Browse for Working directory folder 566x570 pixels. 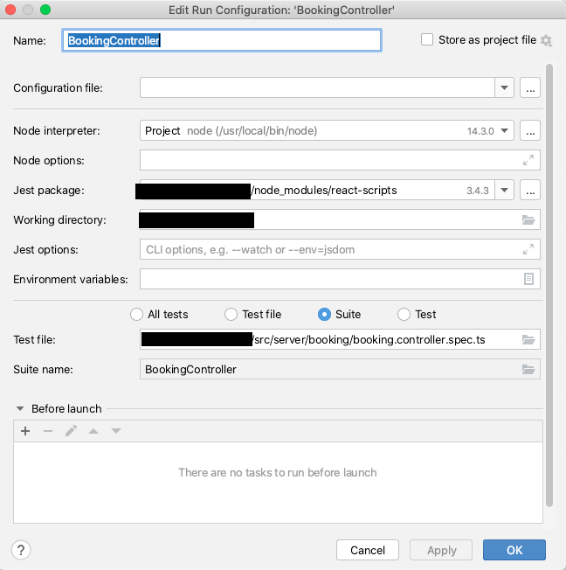click(x=528, y=219)
